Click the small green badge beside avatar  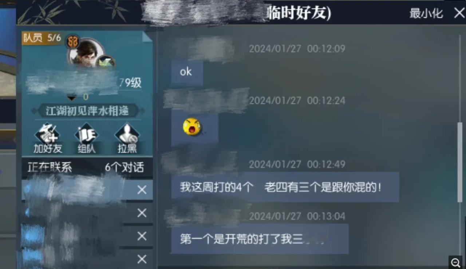[106, 62]
